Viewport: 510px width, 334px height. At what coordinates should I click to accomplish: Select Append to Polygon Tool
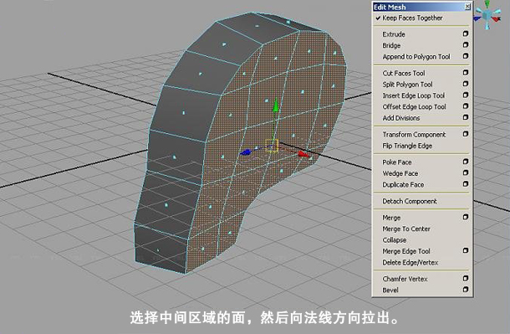416,57
